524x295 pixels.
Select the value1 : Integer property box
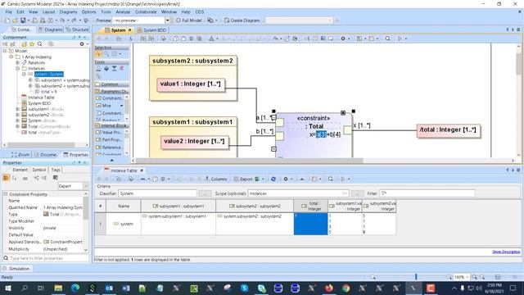(x=191, y=84)
